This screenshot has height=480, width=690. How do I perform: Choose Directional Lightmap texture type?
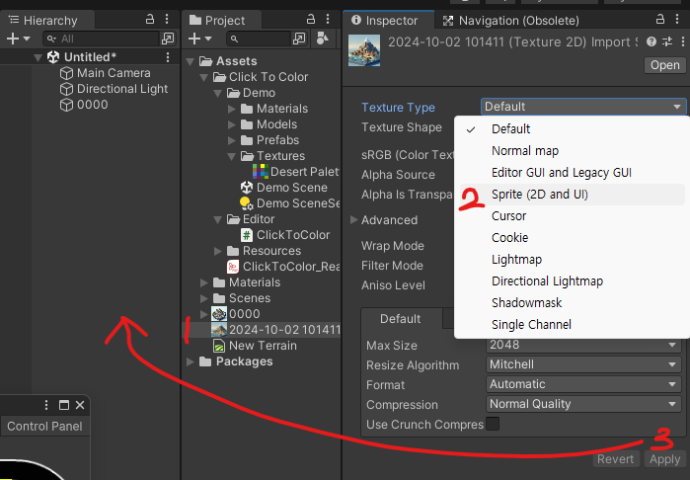click(573, 280)
